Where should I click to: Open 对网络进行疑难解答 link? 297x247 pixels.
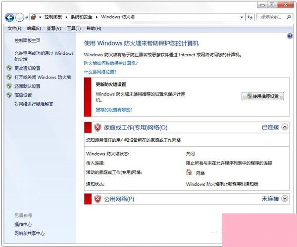34,104
